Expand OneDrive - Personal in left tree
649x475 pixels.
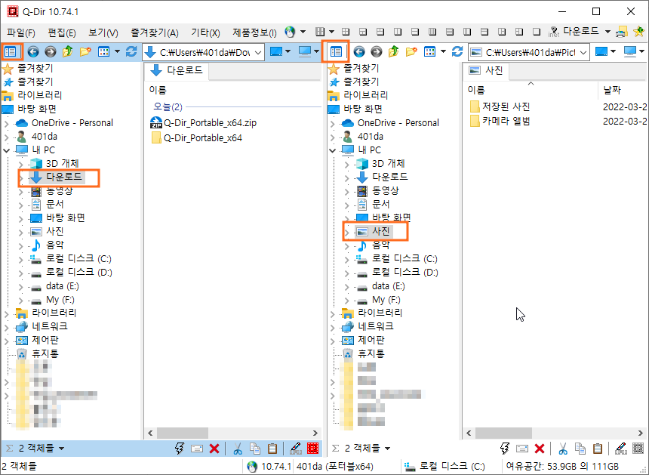pyautogui.click(x=7, y=123)
